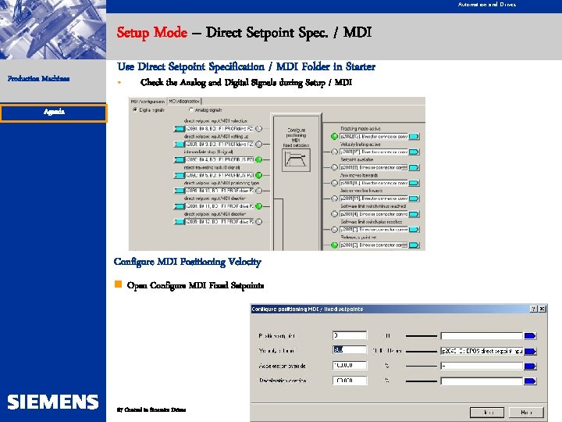Image resolution: width=562 pixels, height=422 pixels.
Task: Open the Configure positioning MDI fixed setpoints icon
Action: [296, 160]
